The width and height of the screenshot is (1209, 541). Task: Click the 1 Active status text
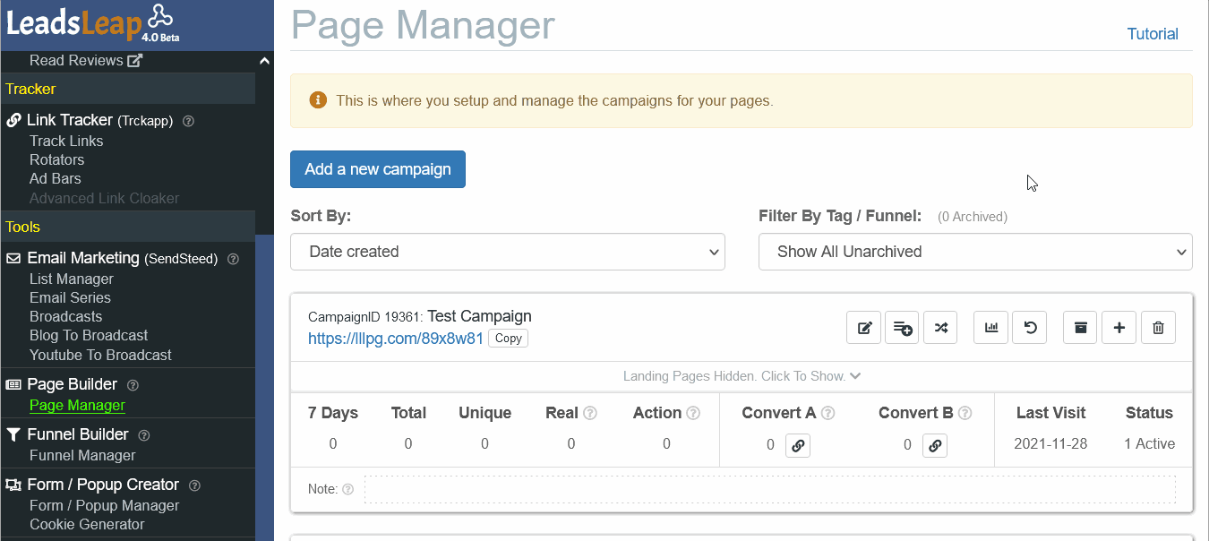point(1149,444)
